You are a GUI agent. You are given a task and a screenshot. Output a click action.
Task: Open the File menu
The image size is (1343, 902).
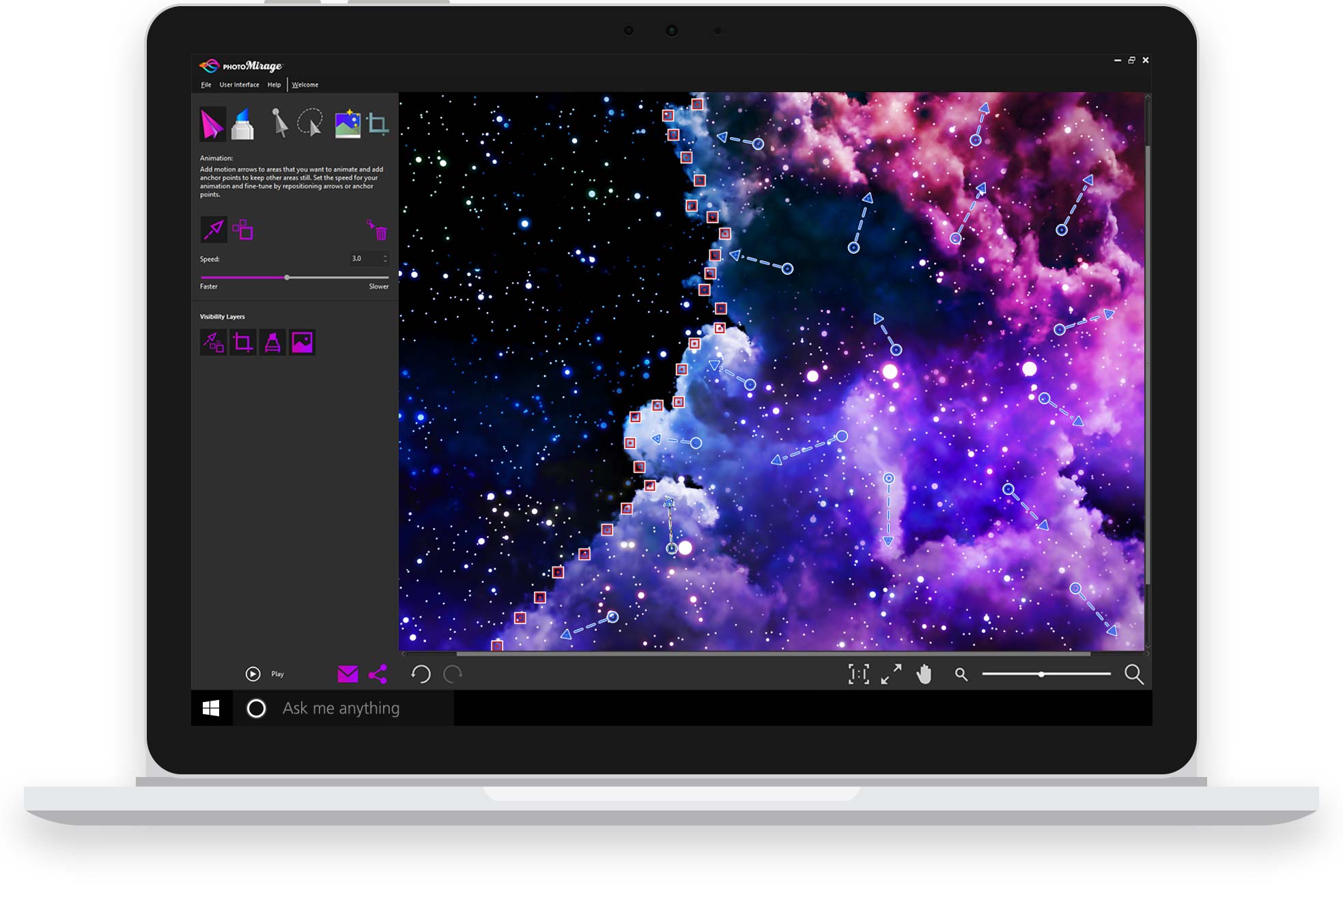coord(206,85)
